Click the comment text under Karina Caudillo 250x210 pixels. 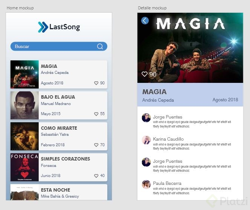(192, 147)
